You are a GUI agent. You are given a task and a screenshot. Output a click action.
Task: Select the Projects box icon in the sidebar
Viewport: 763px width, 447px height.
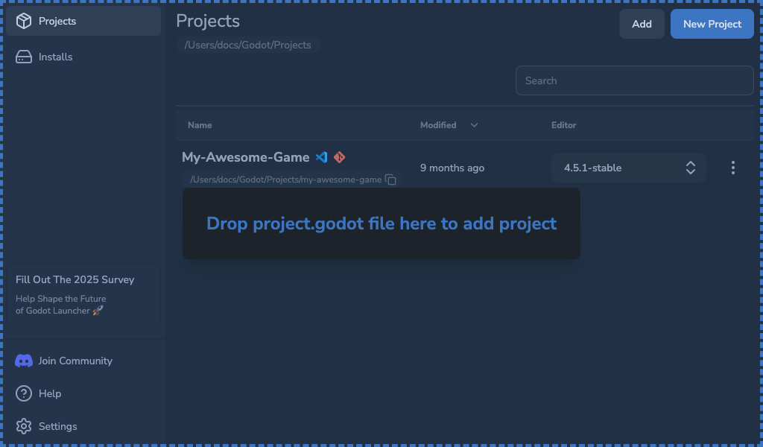[22, 21]
